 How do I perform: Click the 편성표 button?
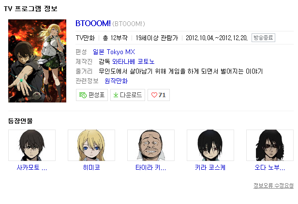point(92,95)
